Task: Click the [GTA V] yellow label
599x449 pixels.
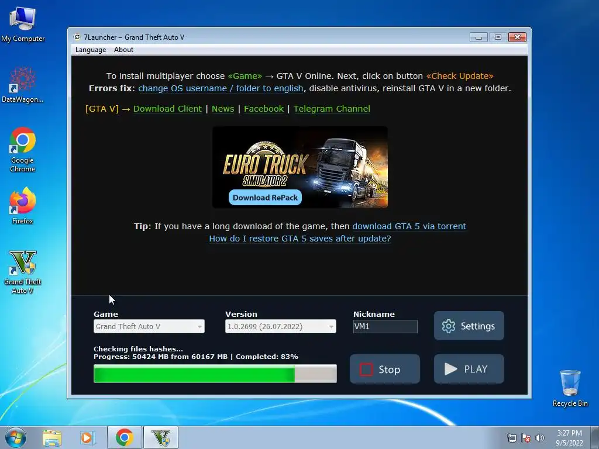Action: click(x=102, y=109)
